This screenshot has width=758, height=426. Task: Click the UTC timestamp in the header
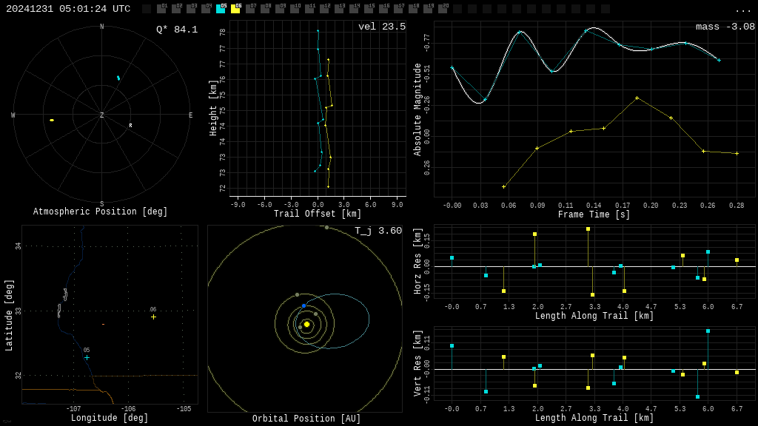(68, 9)
